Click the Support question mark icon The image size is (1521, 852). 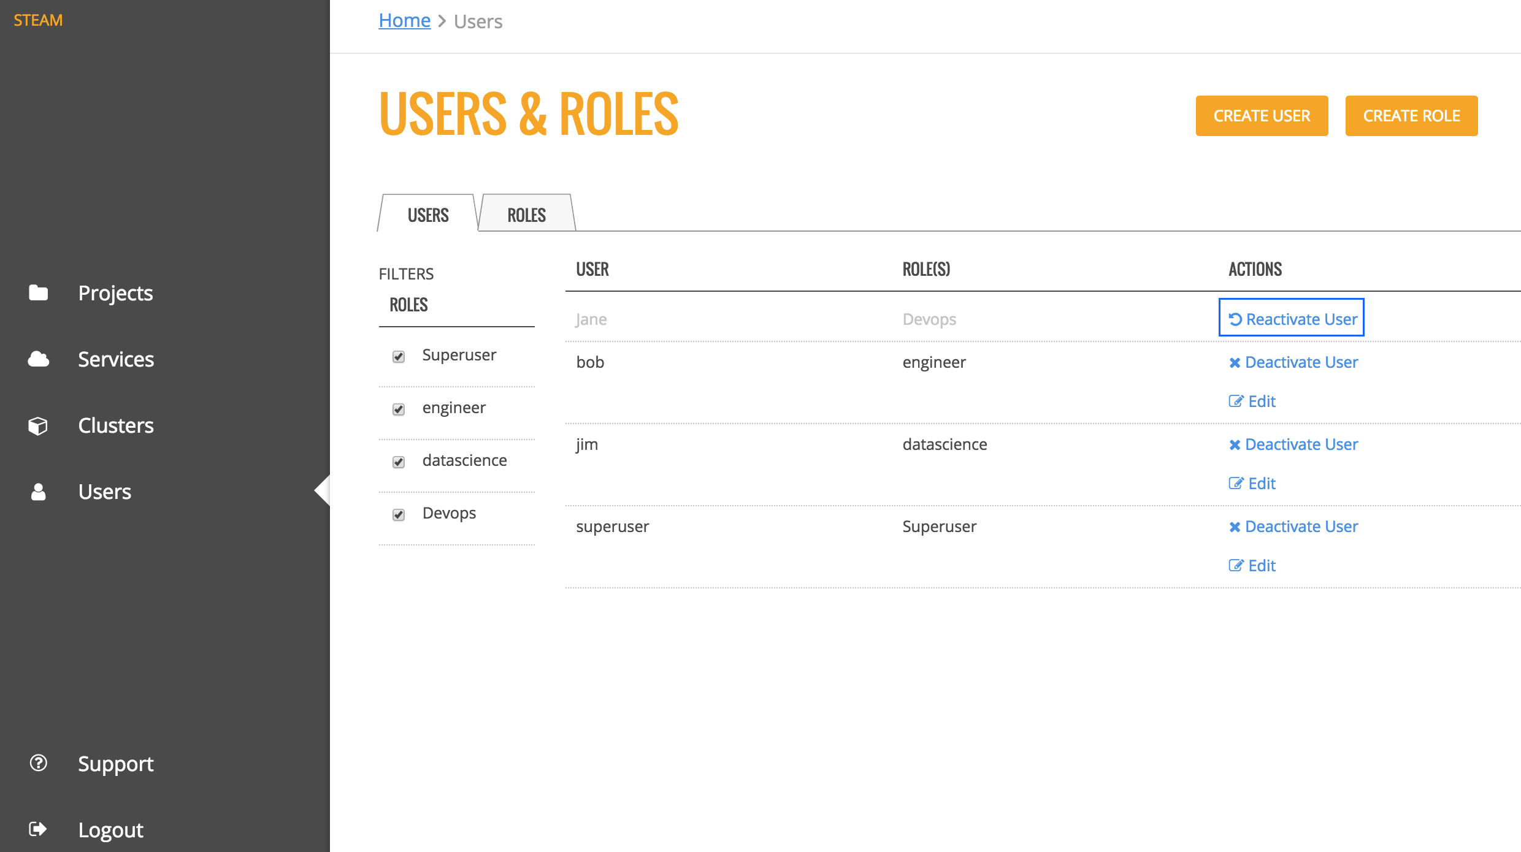pos(38,763)
